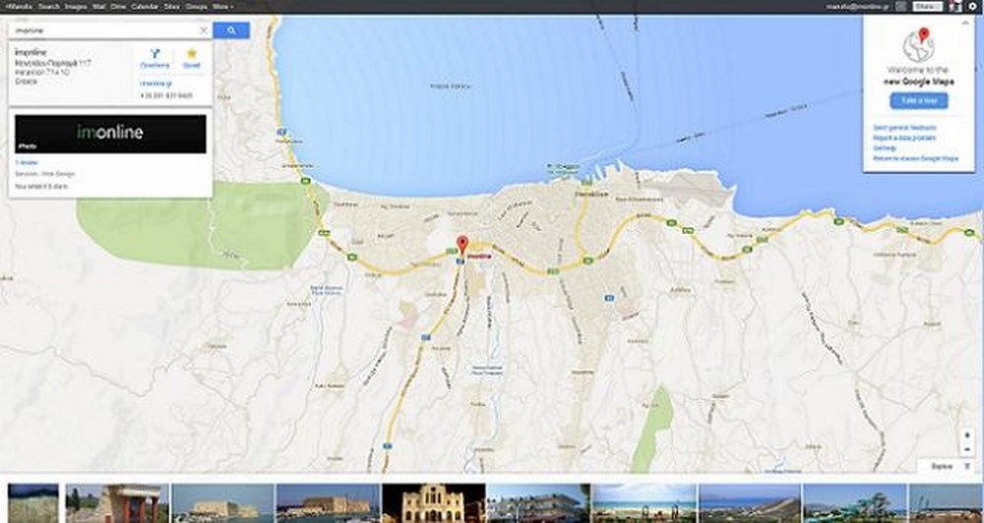Click the Take a tour button
984x523 pixels.
pos(919,101)
